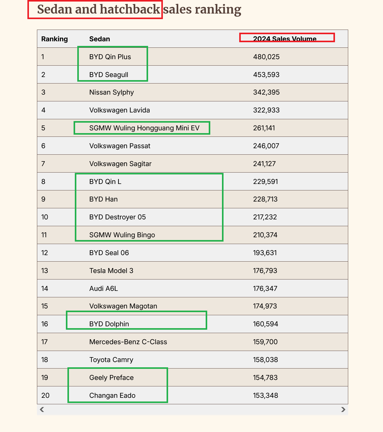Select the 'Nissan Sylphy' cell
The height and width of the screenshot is (432, 383).
coord(111,92)
